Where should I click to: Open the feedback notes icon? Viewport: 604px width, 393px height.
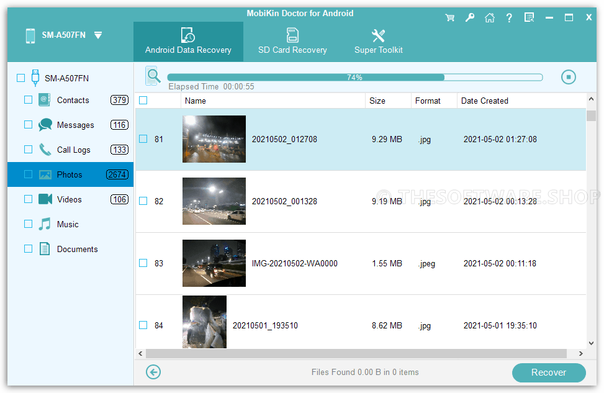[x=530, y=18]
